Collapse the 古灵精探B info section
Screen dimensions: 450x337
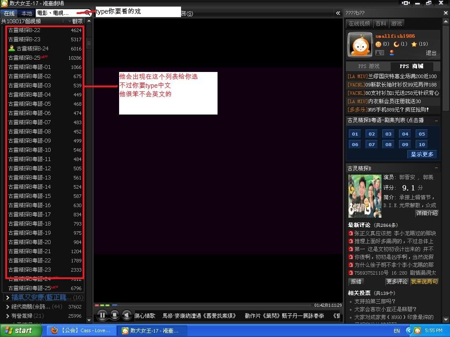click(436, 168)
